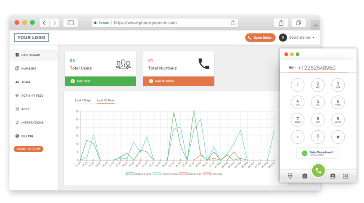Click the Apps grid icon
The image size is (364, 203).
(17, 109)
